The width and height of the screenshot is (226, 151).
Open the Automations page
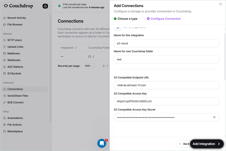pyautogui.click(x=15, y=118)
